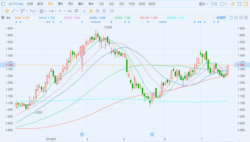Expand the shape tool options

tap(27, 11)
